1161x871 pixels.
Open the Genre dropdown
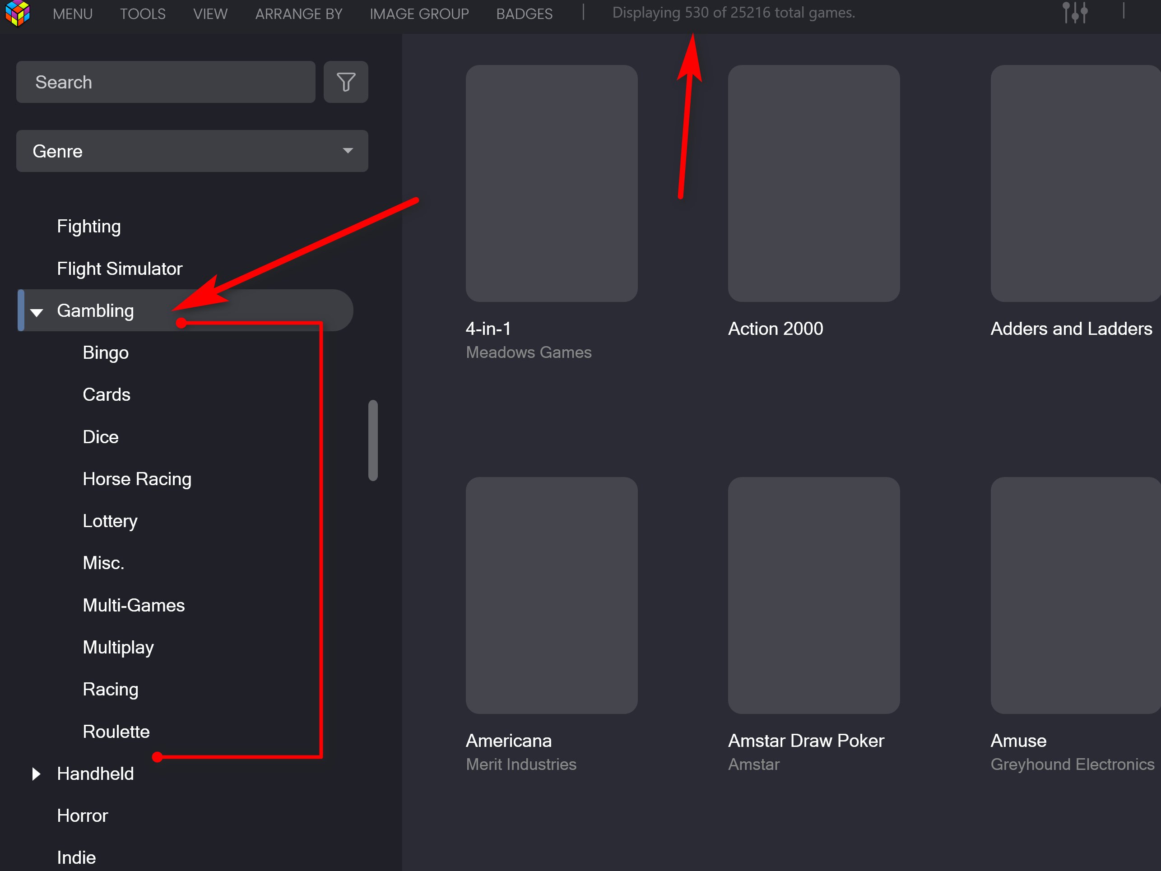(192, 151)
